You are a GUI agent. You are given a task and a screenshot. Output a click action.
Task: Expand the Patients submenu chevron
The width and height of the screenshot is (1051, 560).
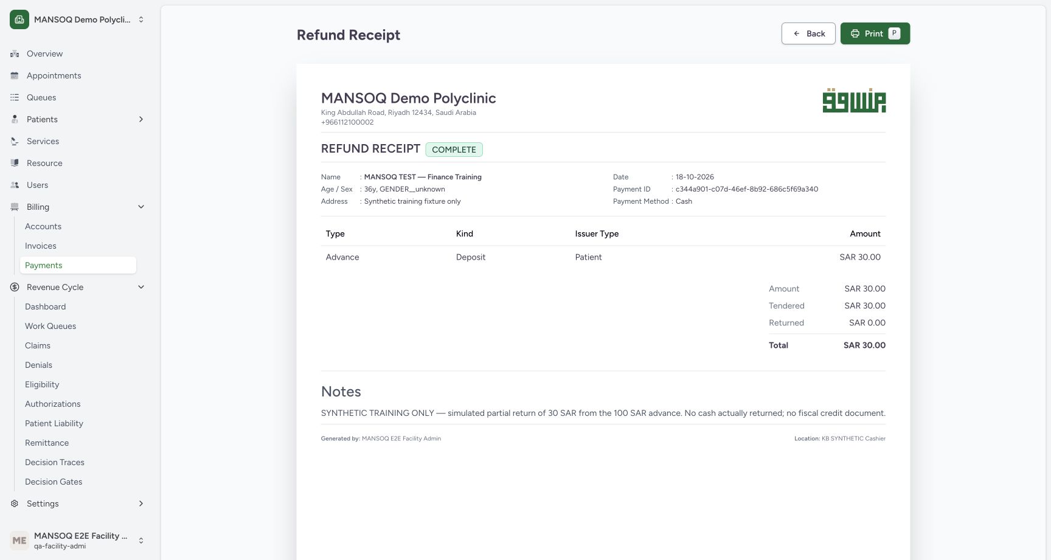pyautogui.click(x=141, y=119)
